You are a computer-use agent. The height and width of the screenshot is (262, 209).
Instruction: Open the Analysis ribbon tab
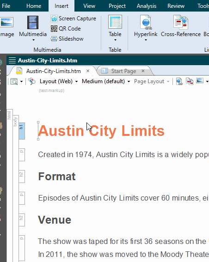pos(147,6)
